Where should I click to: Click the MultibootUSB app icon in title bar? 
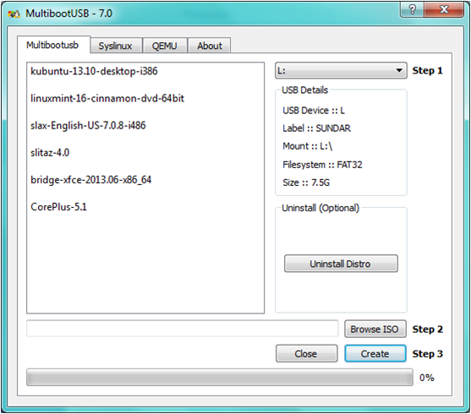pos(14,14)
